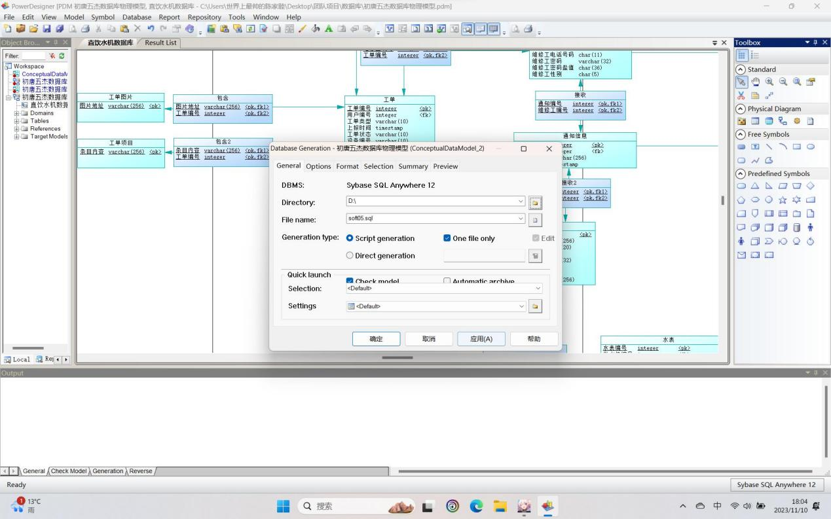Collapse the Free Symbols toolbox section

point(741,134)
